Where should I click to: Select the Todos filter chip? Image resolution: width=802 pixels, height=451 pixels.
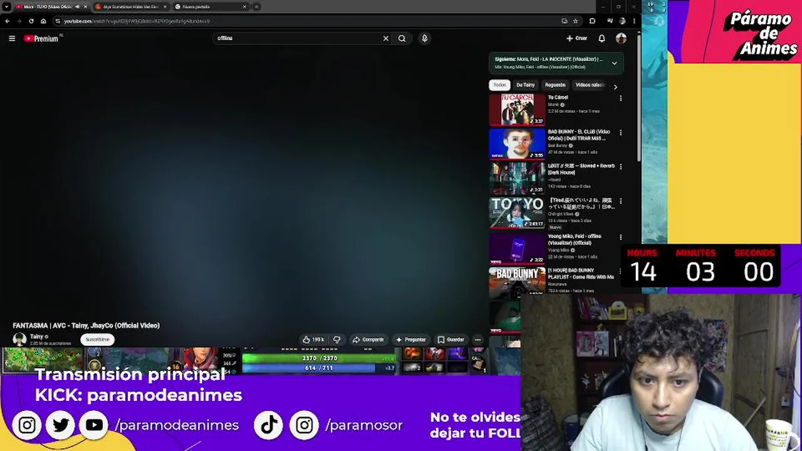click(x=499, y=85)
